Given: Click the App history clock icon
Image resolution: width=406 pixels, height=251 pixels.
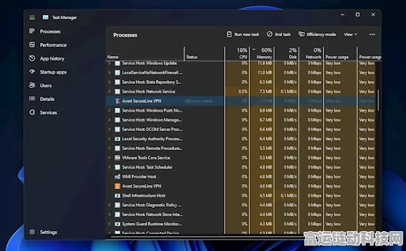Looking at the screenshot, I should [x=32, y=58].
